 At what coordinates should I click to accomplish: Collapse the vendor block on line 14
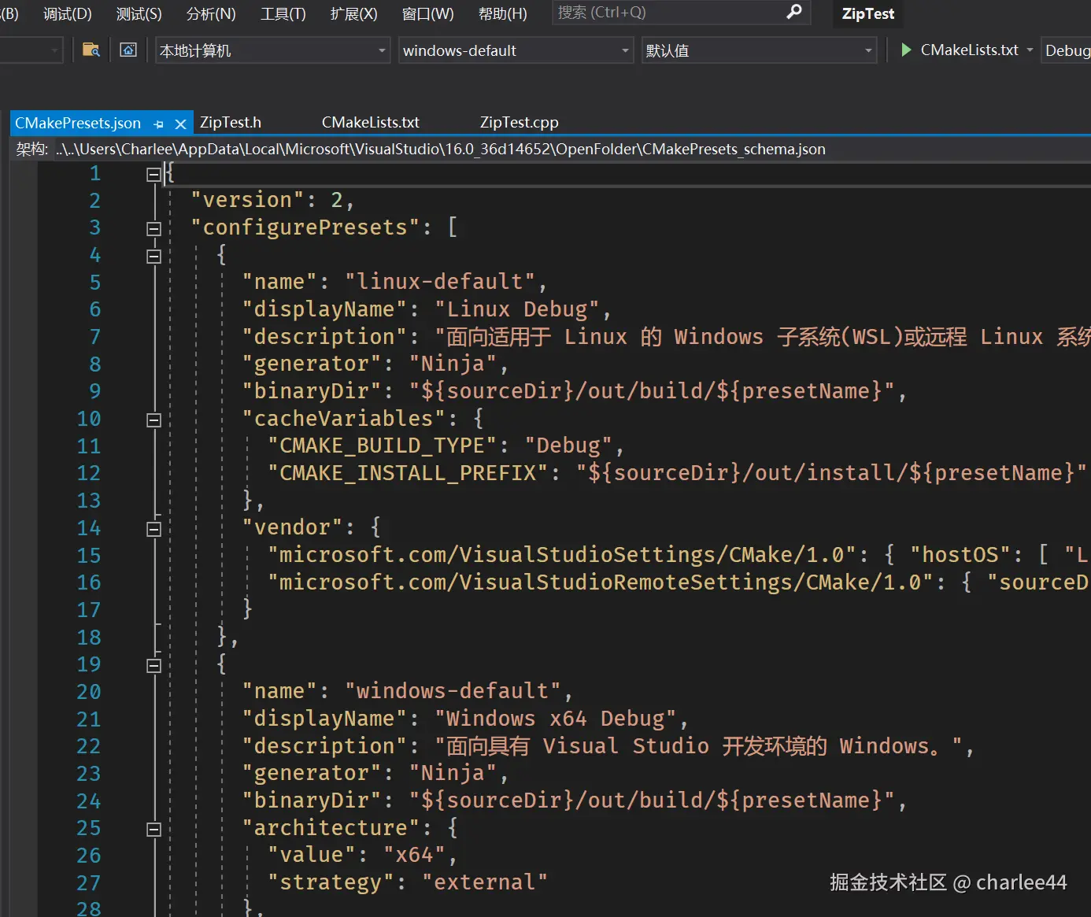click(154, 528)
